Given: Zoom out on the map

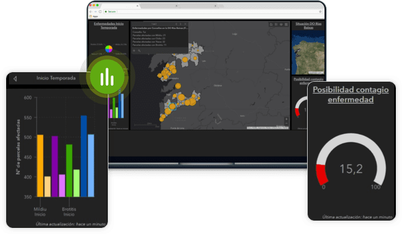Looking at the screenshot, I should point(286,123).
